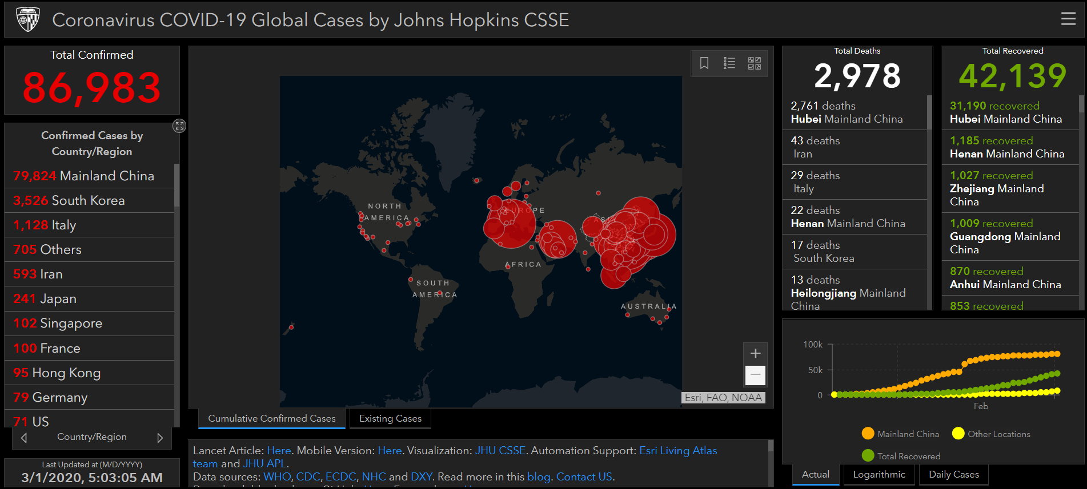Go to next Country/Region list view

tap(160, 438)
